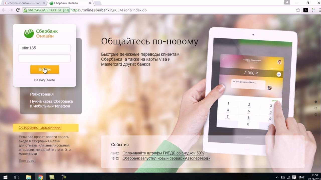Click the 'Общайтесь по-новому' heading
This screenshot has height=180, width=321.
coord(150,41)
